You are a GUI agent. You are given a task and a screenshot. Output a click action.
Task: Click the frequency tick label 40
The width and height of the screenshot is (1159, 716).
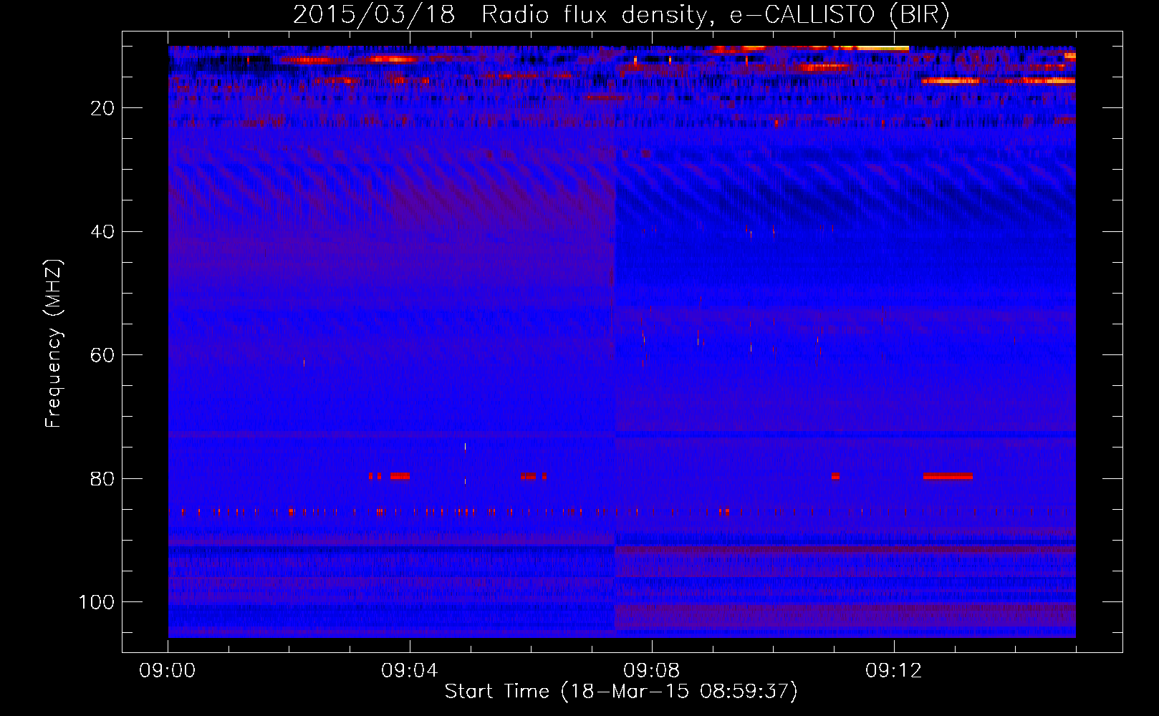[x=103, y=231]
